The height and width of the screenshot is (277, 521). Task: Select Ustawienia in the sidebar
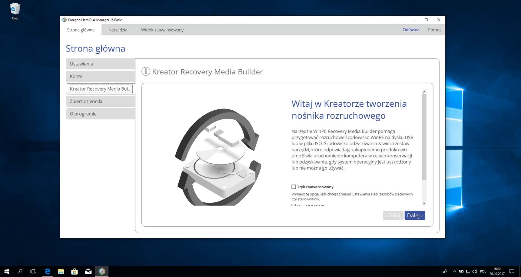pyautogui.click(x=100, y=64)
